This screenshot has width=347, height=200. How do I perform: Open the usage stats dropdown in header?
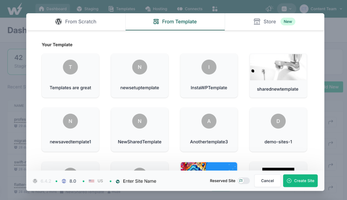click(x=286, y=9)
